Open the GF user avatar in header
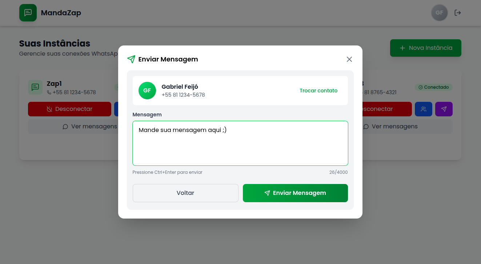The width and height of the screenshot is (481, 264). pyautogui.click(x=439, y=13)
